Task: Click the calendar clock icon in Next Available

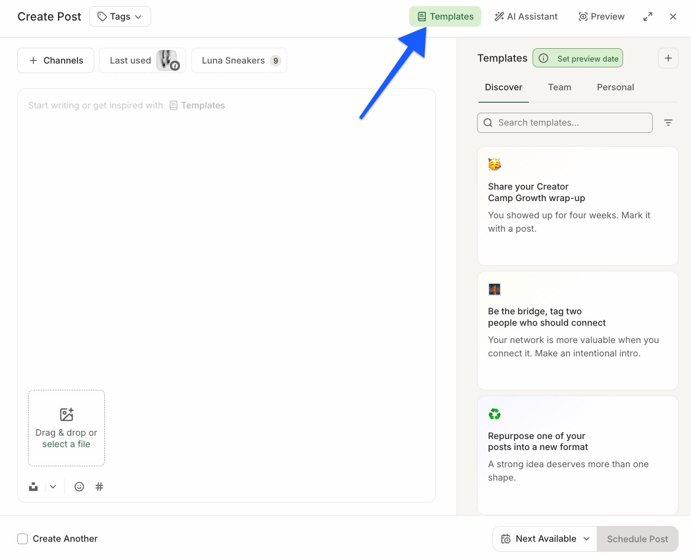Action: [506, 539]
